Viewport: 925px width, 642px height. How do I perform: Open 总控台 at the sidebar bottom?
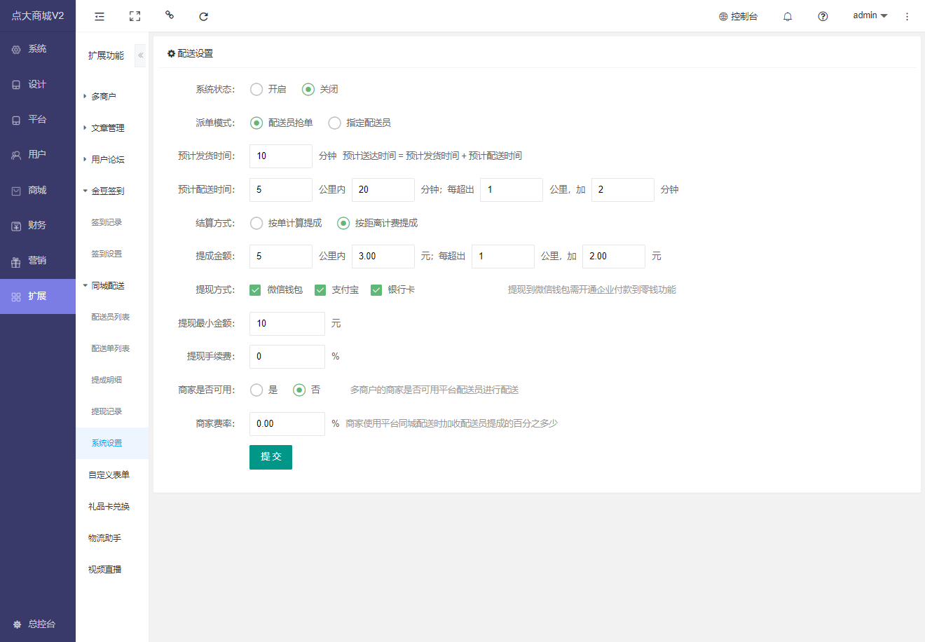pos(38,624)
